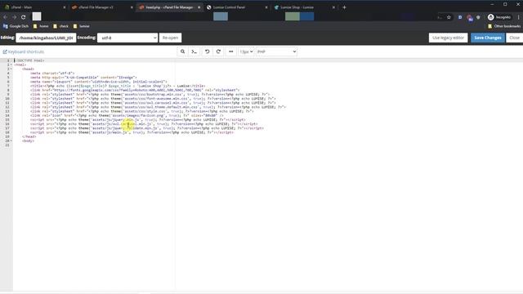Go back in browser history
The image size is (523, 294).
coord(6,17)
